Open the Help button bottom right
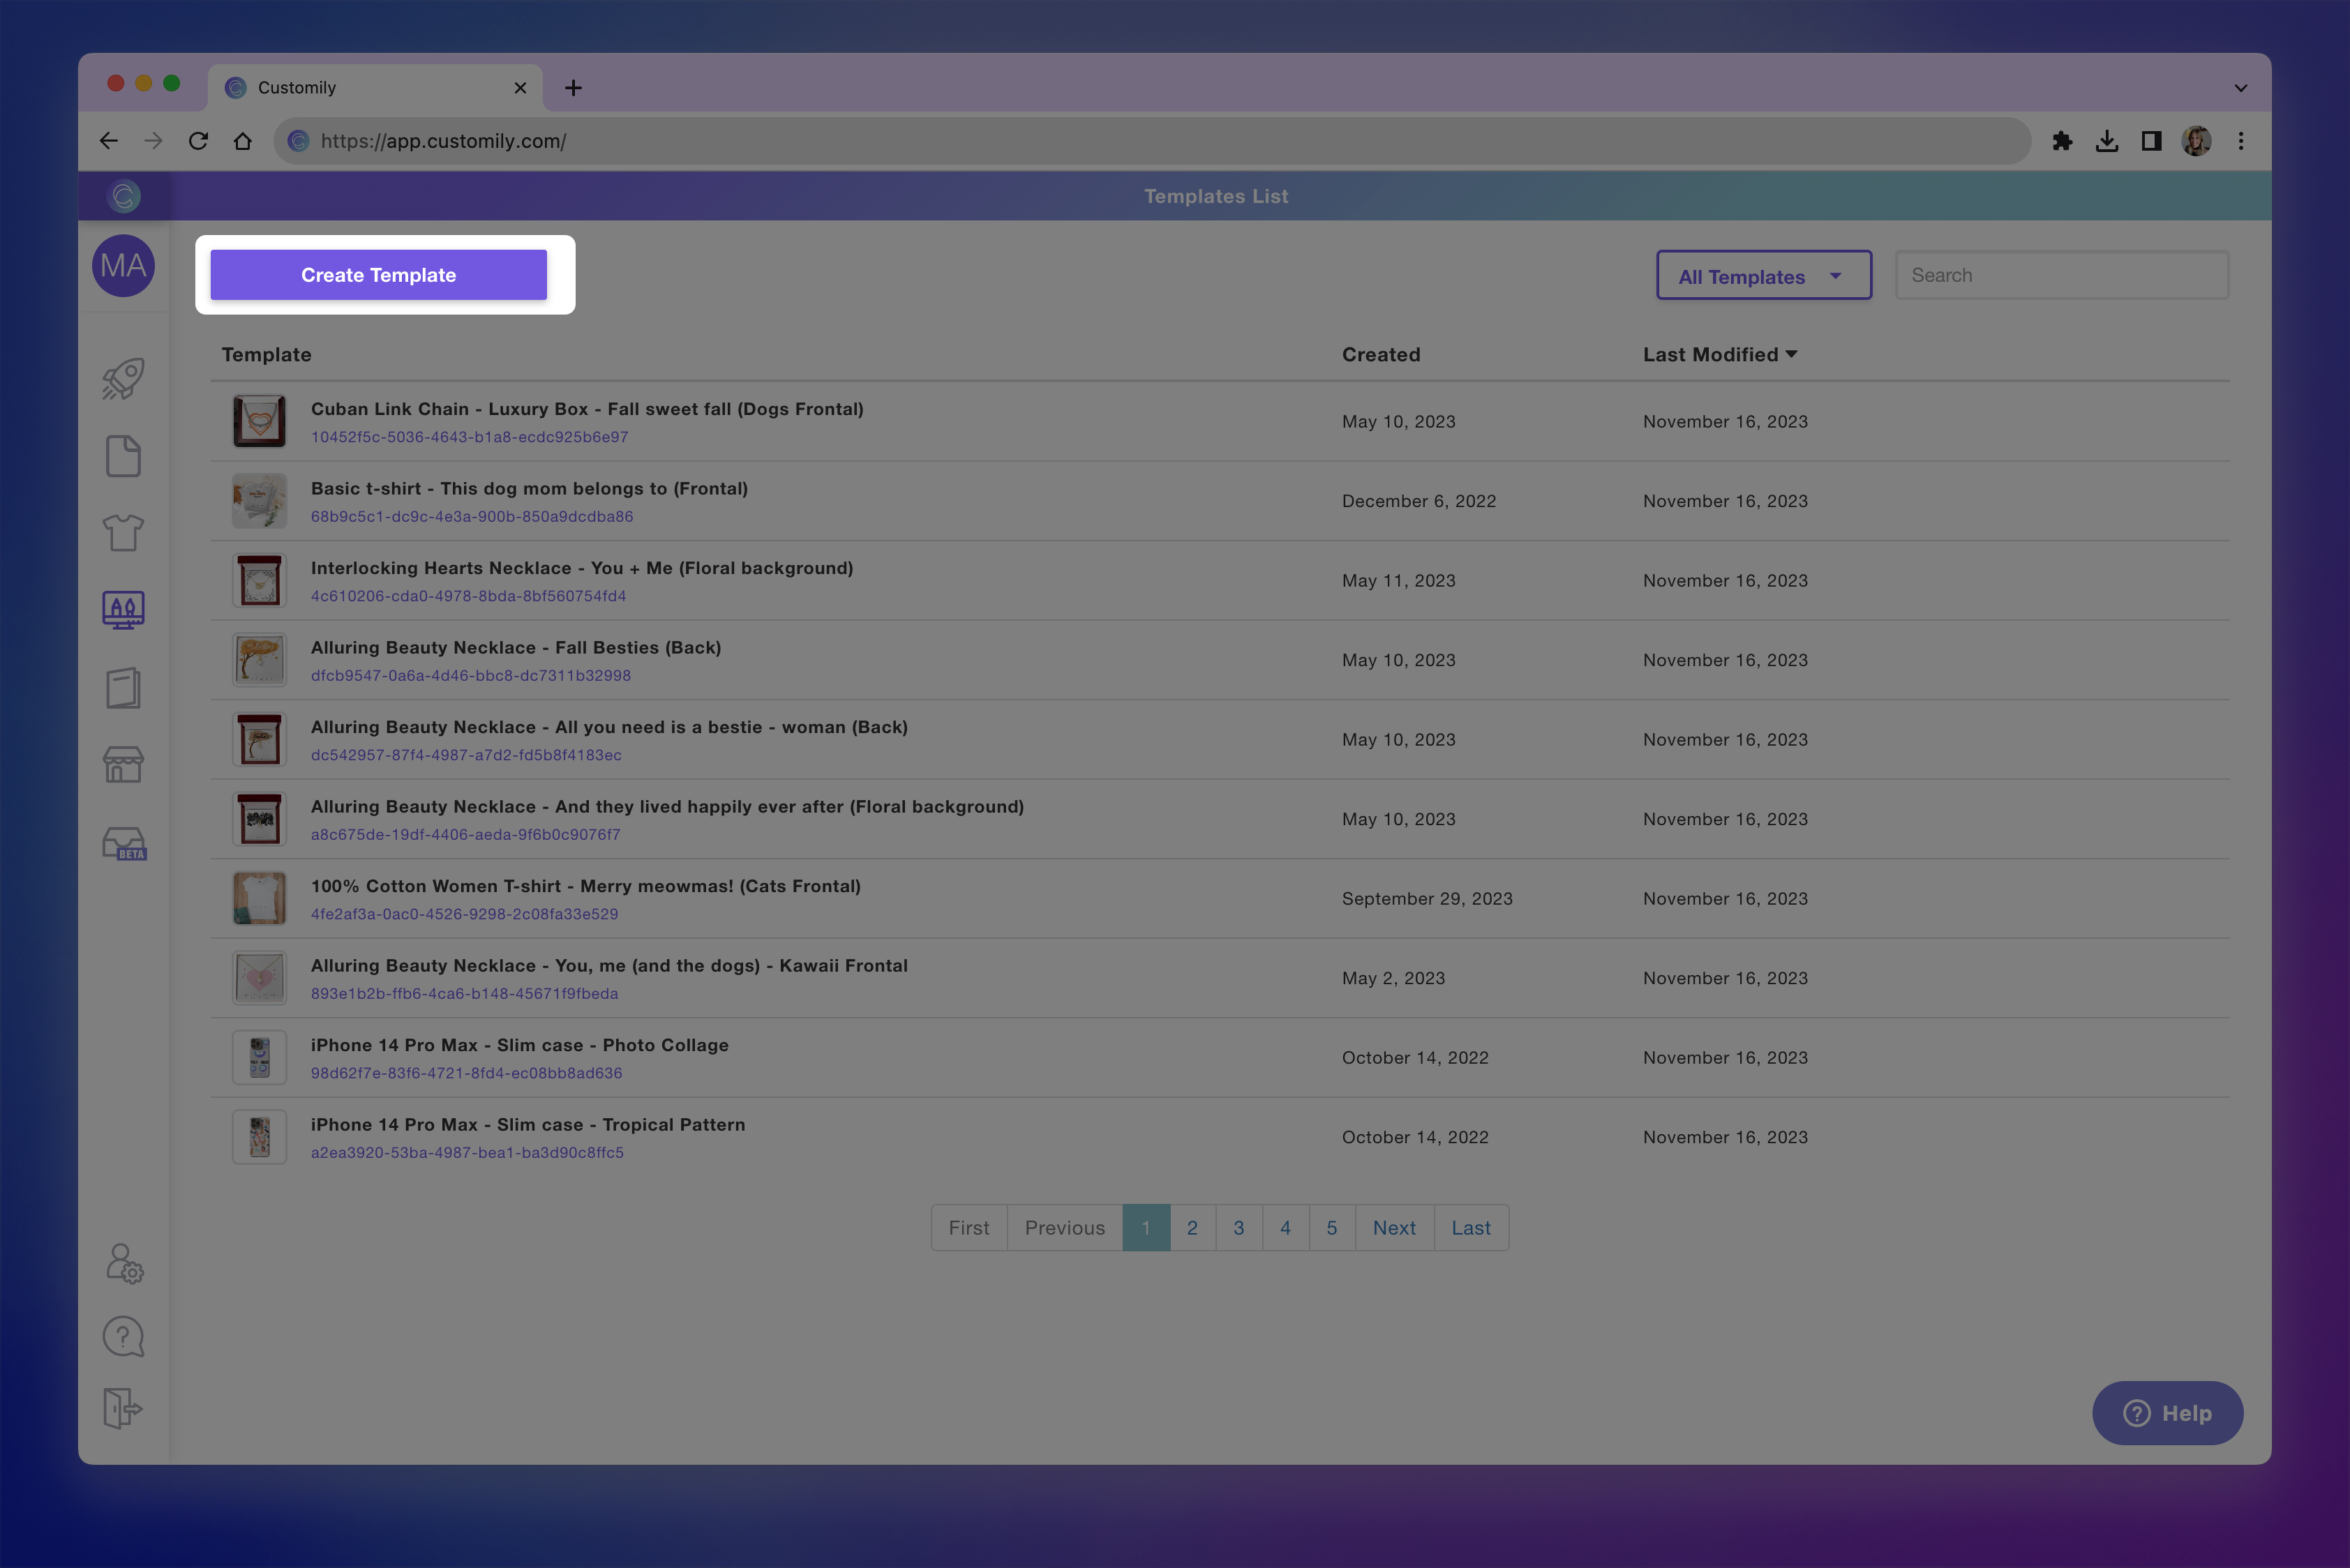This screenshot has width=2350, height=1568. coord(2167,1413)
